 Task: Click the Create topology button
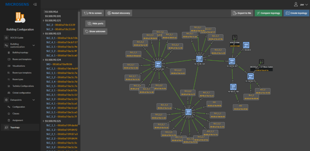point(296,13)
